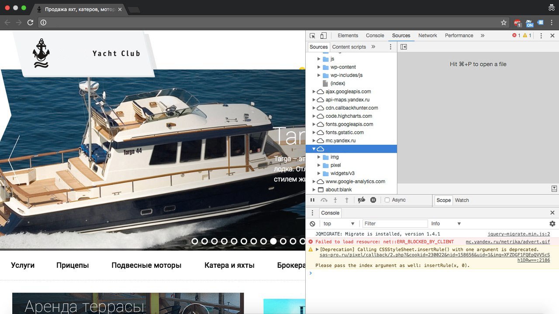The width and height of the screenshot is (559, 314).
Task: Collapse the highlighted unnamed domain node
Action: click(314, 149)
